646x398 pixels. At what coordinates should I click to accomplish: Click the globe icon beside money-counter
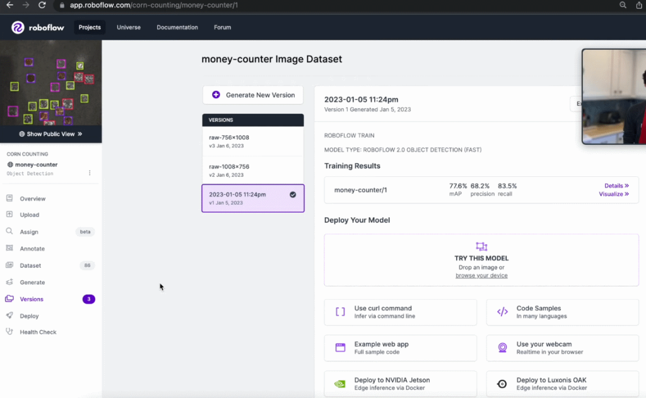[10, 164]
